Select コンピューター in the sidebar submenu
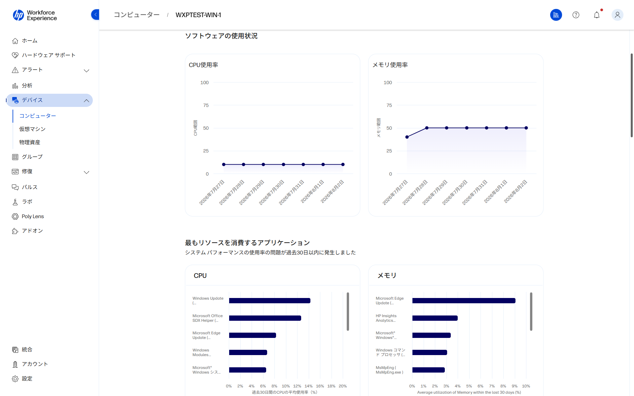 click(x=38, y=116)
